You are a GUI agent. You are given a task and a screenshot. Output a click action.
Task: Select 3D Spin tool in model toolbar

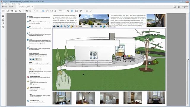(58, 26)
